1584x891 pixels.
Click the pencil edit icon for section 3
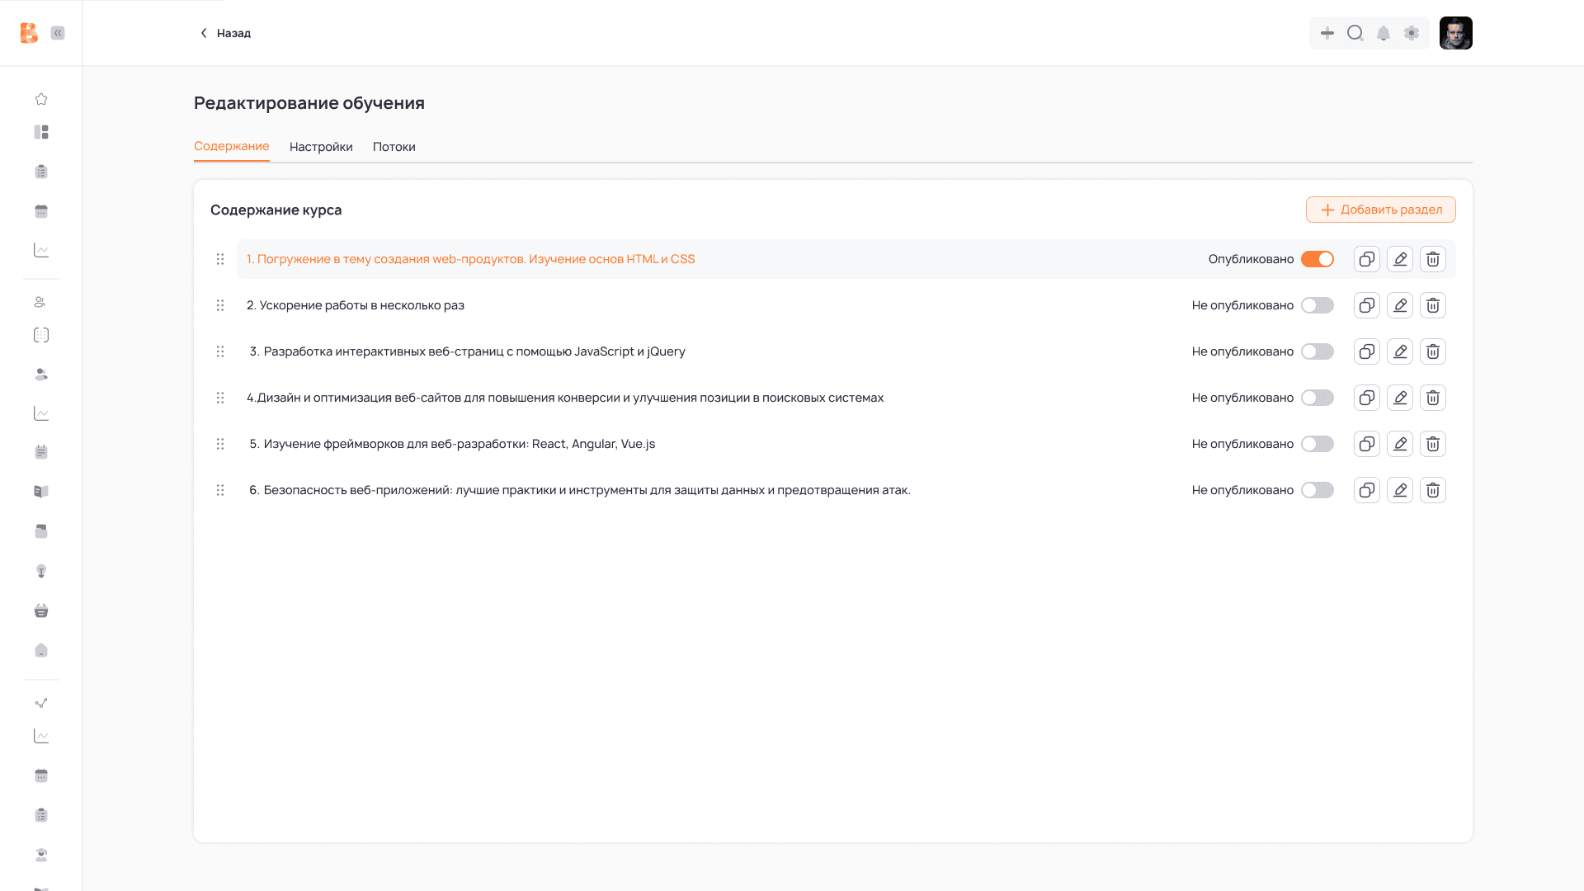pos(1400,351)
